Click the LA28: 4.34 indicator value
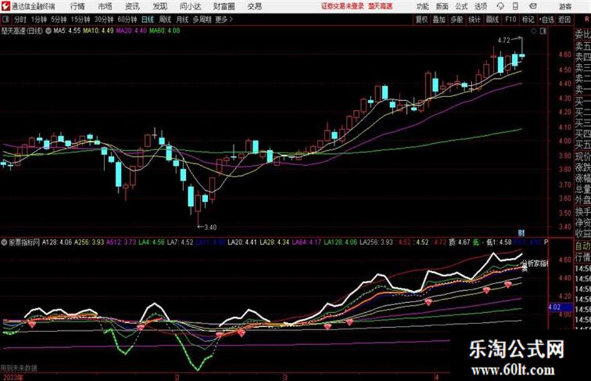The width and height of the screenshot is (591, 381). coord(275,242)
